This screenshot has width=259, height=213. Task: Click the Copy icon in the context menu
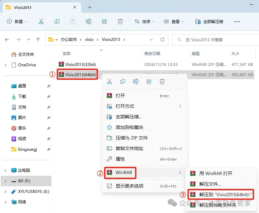tap(123, 81)
